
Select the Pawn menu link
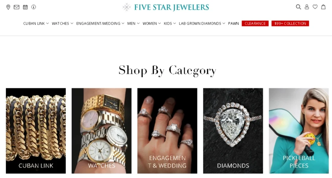click(233, 23)
